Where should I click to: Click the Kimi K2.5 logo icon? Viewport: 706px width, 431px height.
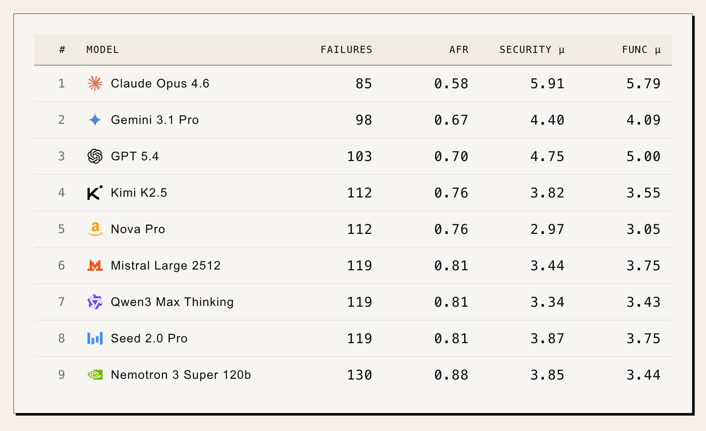point(95,193)
